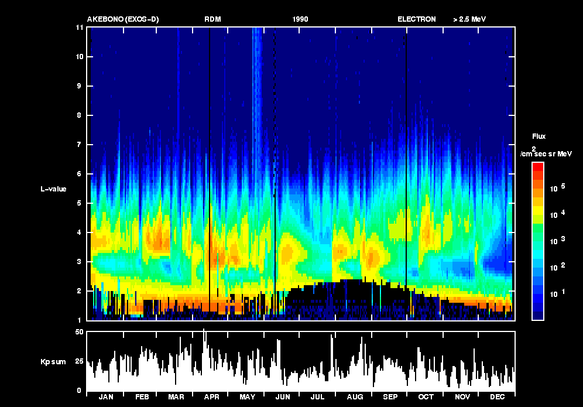The height and width of the screenshot is (407, 583).
Task: Click the > 2.5 MeV energy label
Action: 469,19
